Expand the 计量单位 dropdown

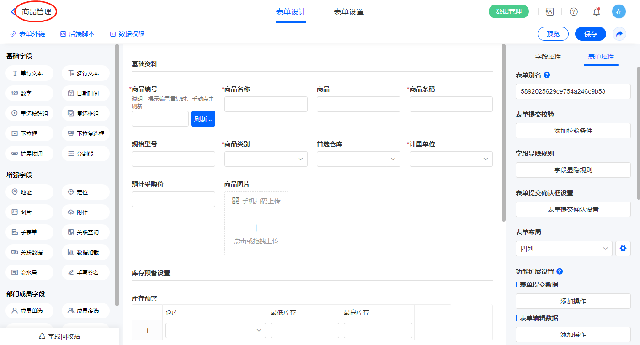(x=451, y=159)
